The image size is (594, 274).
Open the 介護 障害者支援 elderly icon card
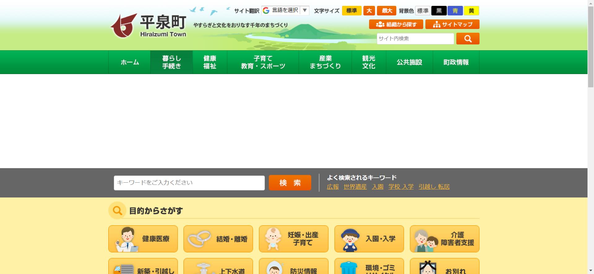(x=445, y=239)
